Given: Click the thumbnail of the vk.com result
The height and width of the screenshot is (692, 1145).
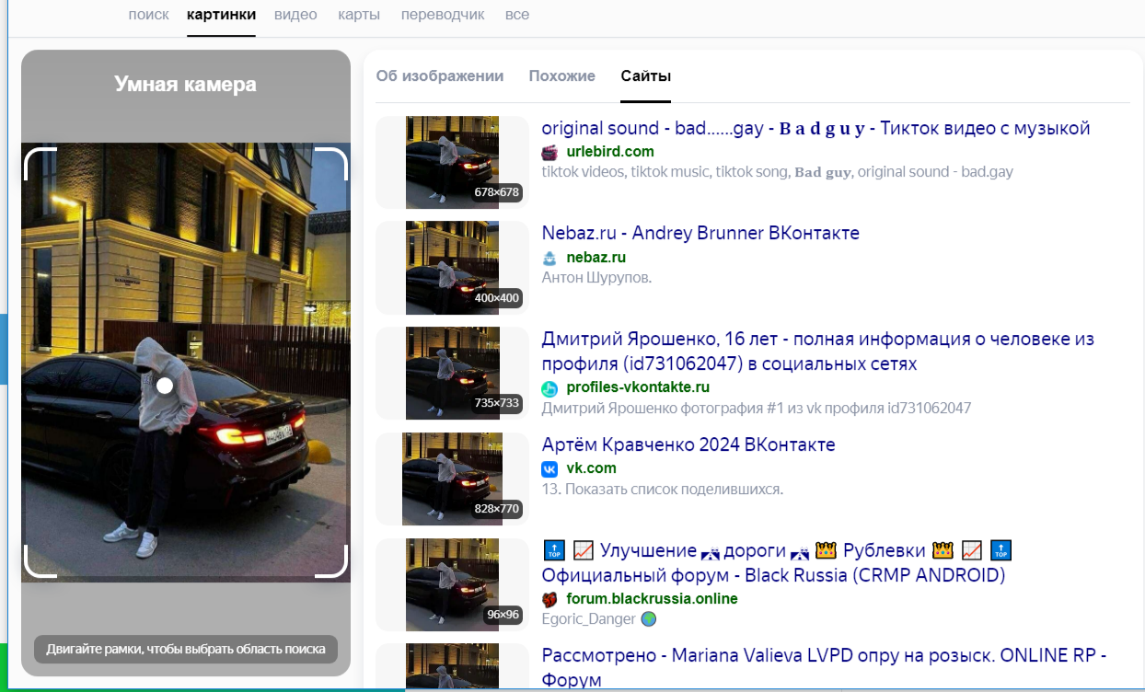Looking at the screenshot, I should click(x=452, y=479).
